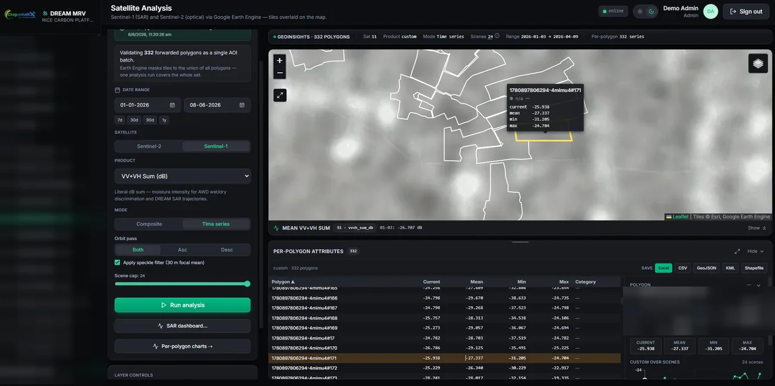Show the mean VV+VH sum chart
The image size is (775, 386).
click(x=757, y=228)
